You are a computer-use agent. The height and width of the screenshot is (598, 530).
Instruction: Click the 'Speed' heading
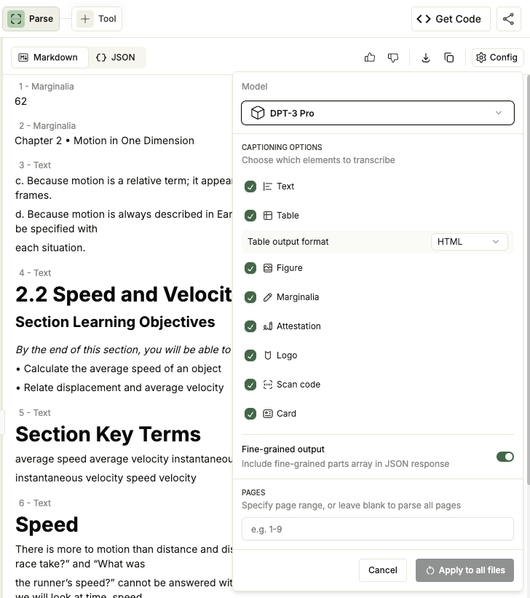[x=47, y=524]
